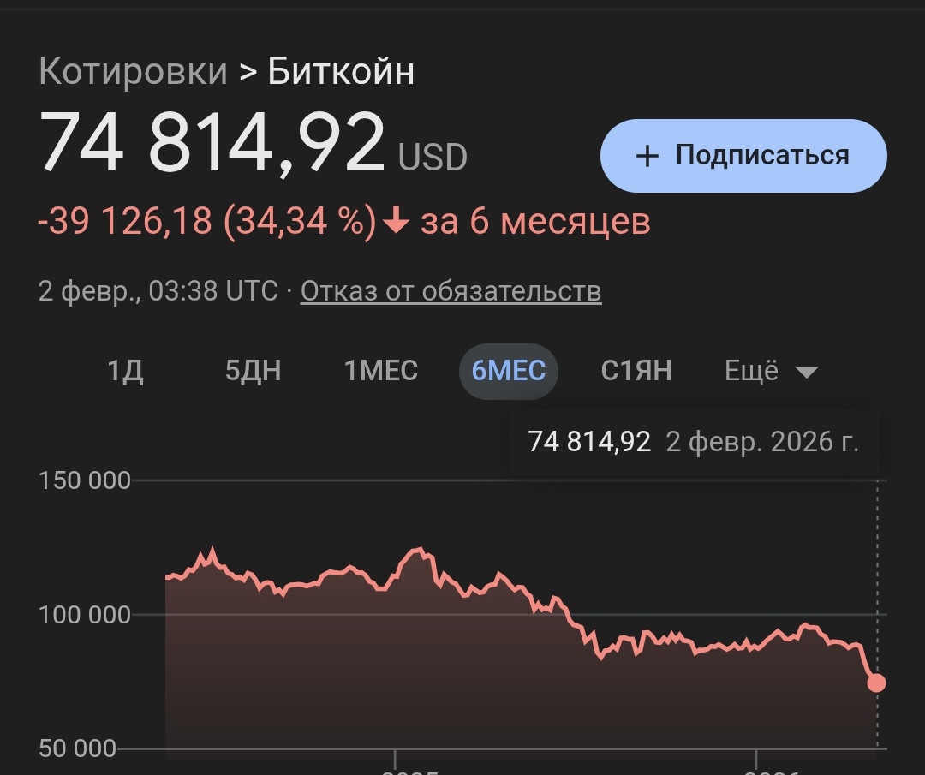Click the 2 февр., 03:38 UTC timestamp

158,291
